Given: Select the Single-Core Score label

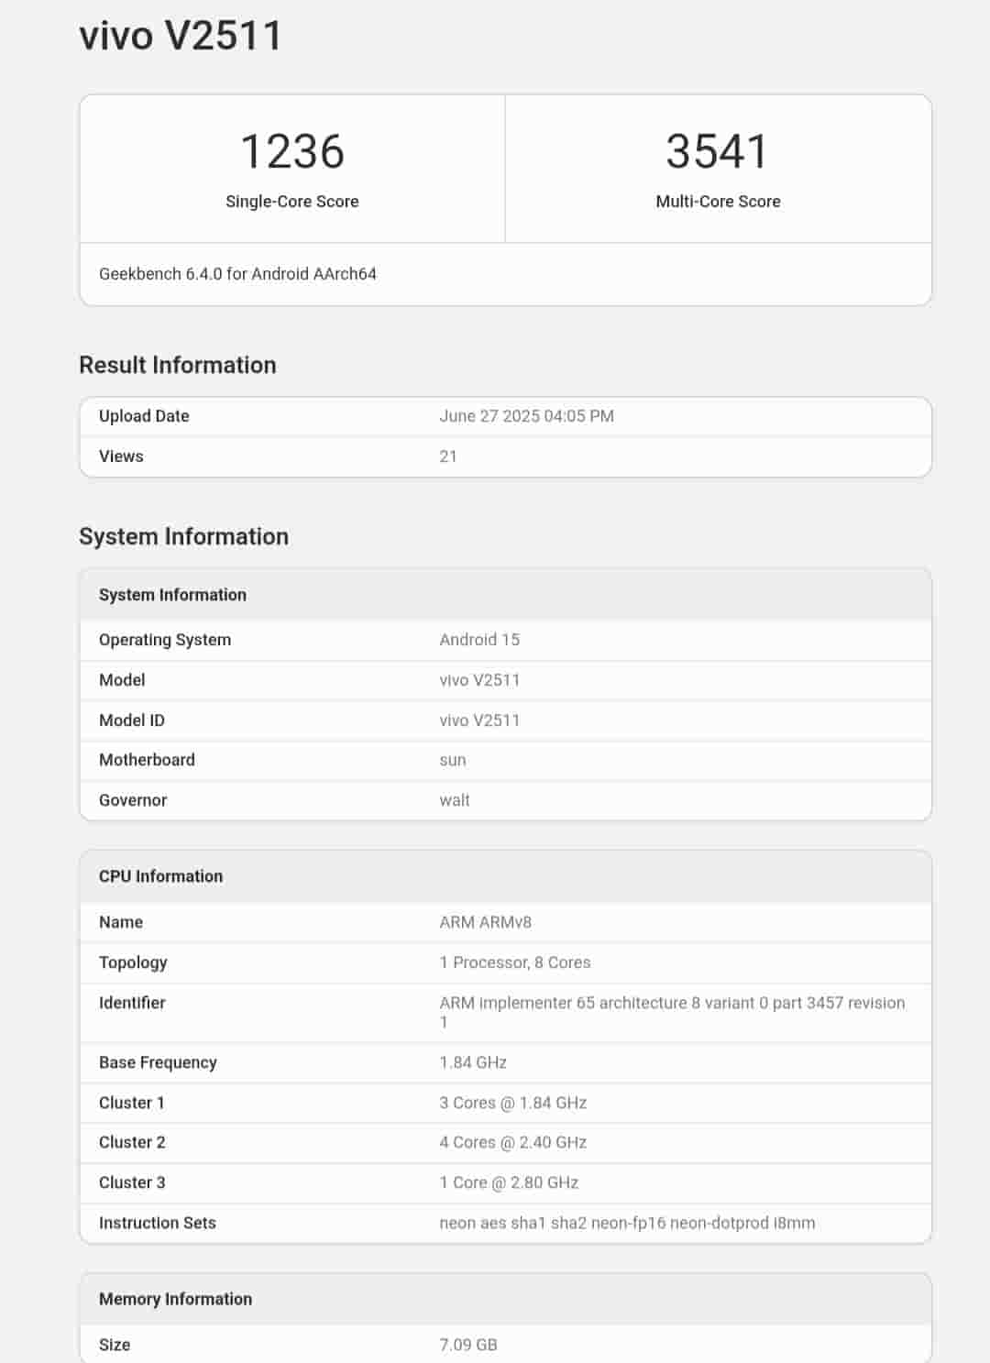Looking at the screenshot, I should (291, 202).
